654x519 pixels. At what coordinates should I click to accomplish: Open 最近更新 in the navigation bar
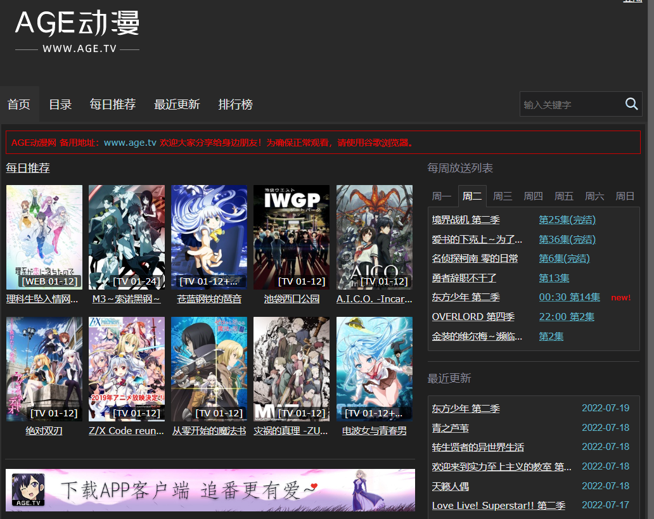(177, 105)
